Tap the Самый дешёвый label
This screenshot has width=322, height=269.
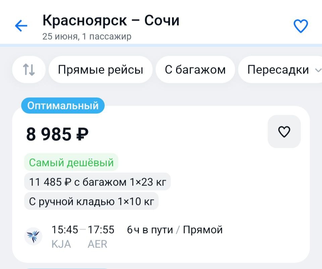(71, 162)
